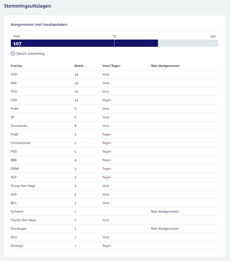
Task: Click the minus circle icon beside Detail stemming
Action: click(13, 53)
